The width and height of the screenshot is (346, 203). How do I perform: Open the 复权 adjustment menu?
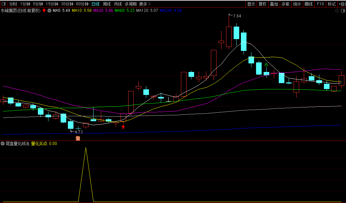263,4
